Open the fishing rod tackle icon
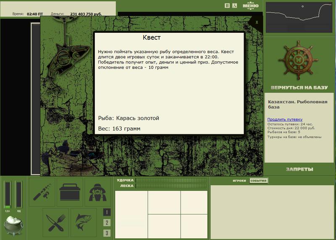This screenshot has width=336, height=240. (42, 192)
